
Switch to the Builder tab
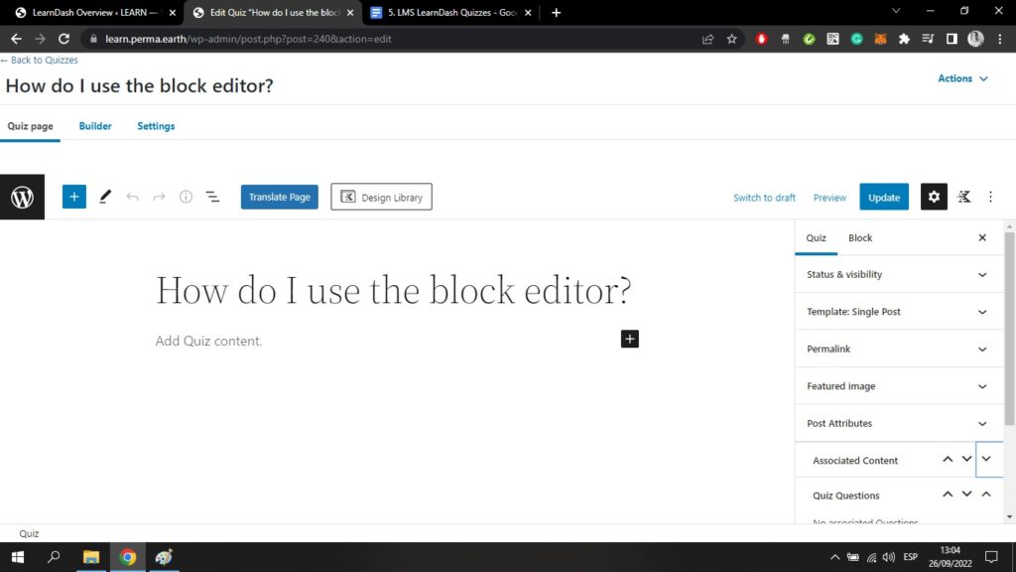tap(95, 126)
